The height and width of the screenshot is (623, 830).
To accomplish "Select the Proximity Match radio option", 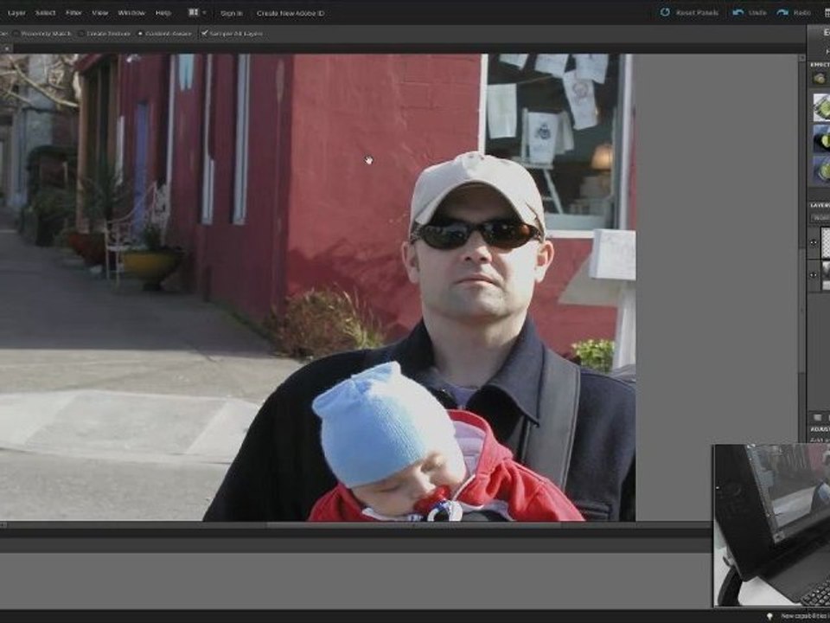I will pos(42,34).
